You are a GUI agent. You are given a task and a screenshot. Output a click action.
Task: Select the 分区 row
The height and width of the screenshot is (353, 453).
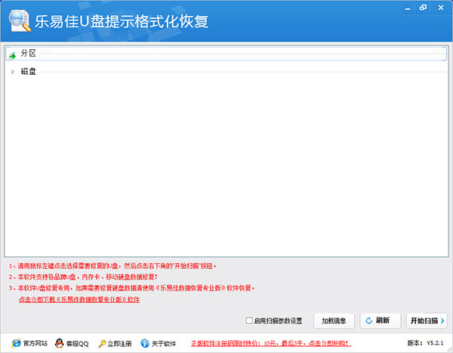(x=226, y=54)
